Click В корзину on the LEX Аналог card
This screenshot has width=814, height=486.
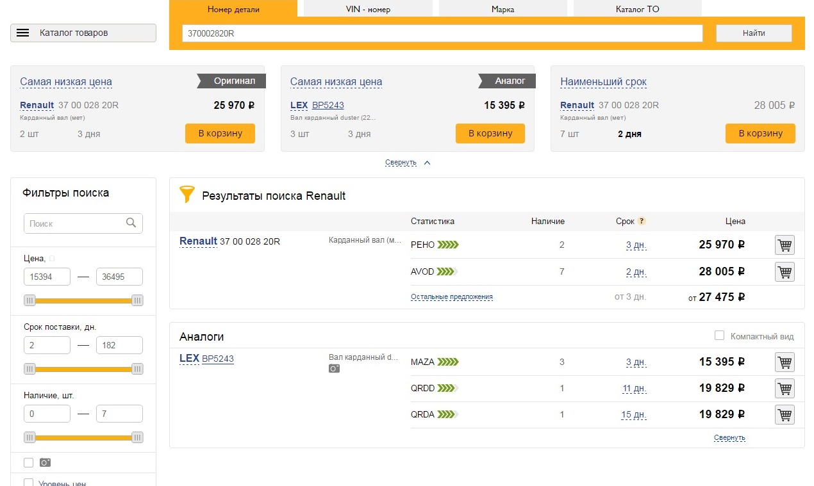(490, 133)
